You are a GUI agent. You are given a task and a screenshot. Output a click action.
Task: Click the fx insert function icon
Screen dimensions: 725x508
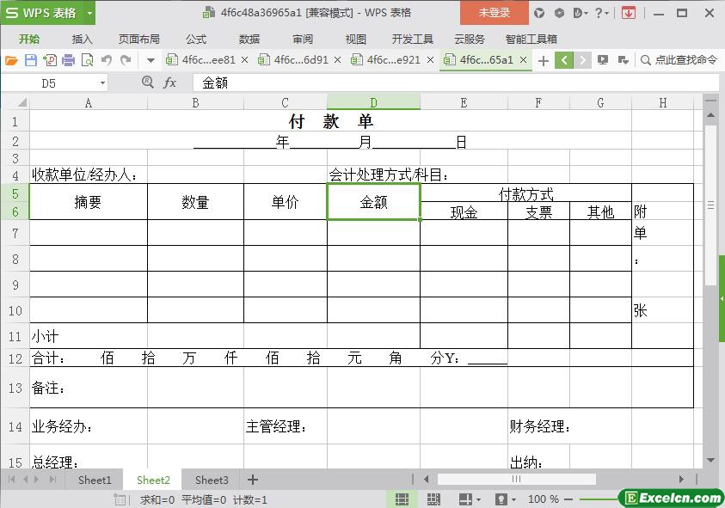pyautogui.click(x=169, y=83)
